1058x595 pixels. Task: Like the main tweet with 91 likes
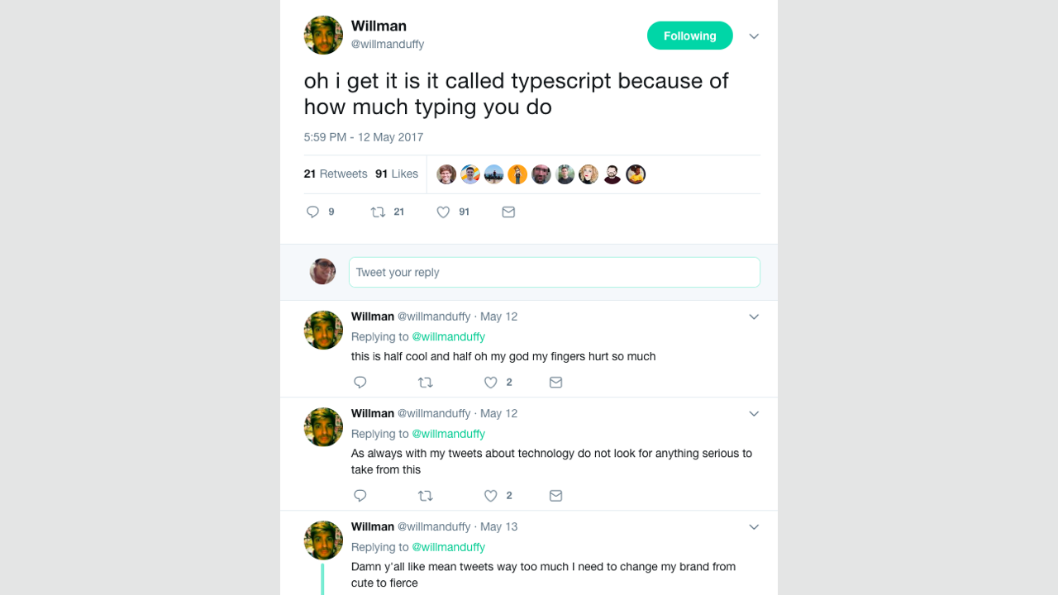[444, 212]
